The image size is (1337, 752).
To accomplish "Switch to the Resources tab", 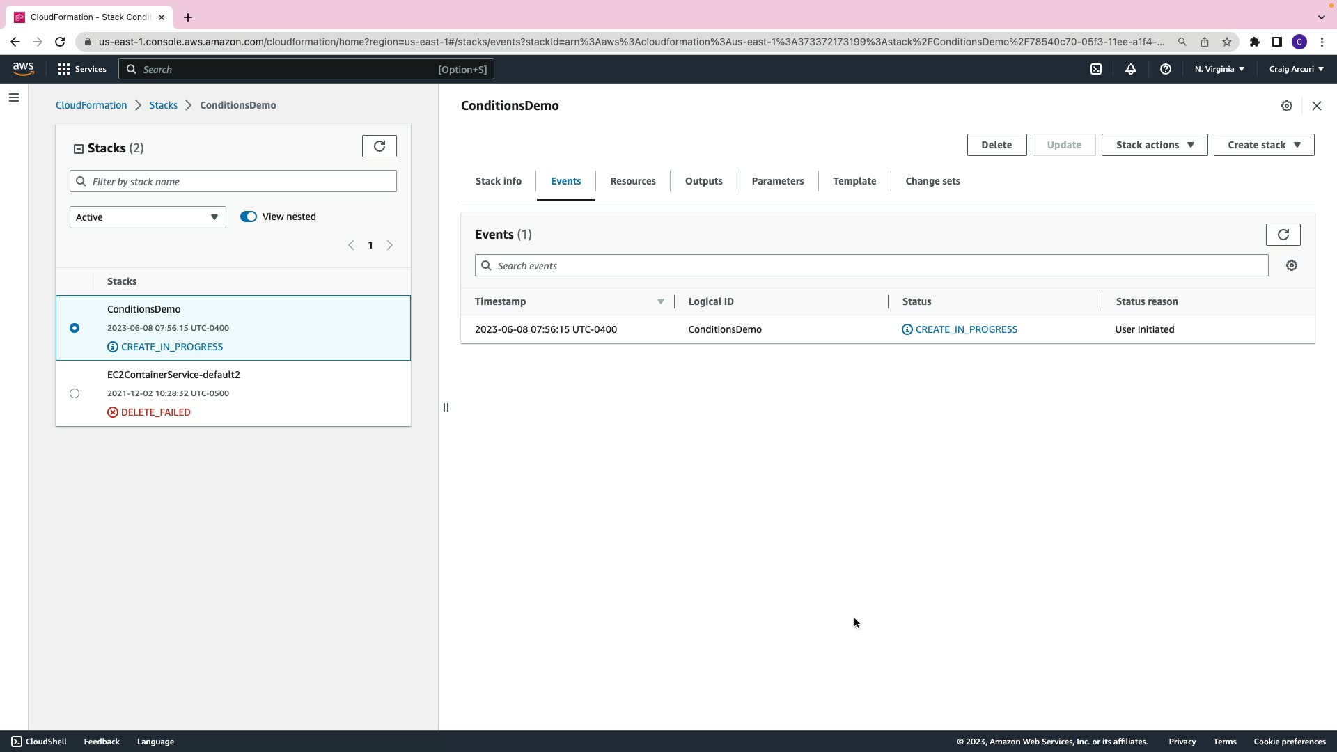I will coord(632,181).
